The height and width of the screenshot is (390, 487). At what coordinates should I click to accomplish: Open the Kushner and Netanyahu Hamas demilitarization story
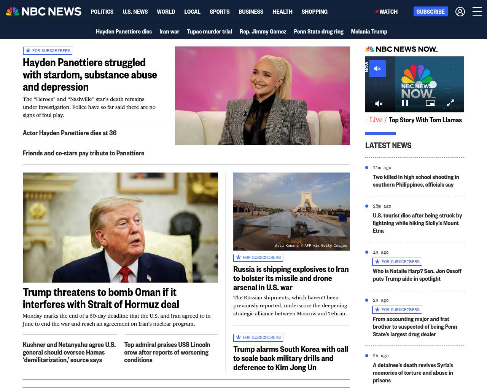(69, 352)
